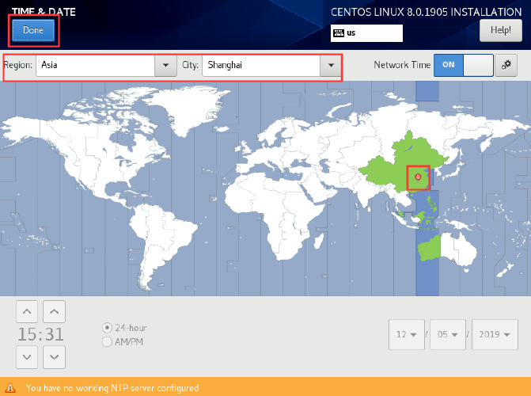Screen dimensions: 531x396
Task: Click the City field showing Shanghai
Action: 261,65
